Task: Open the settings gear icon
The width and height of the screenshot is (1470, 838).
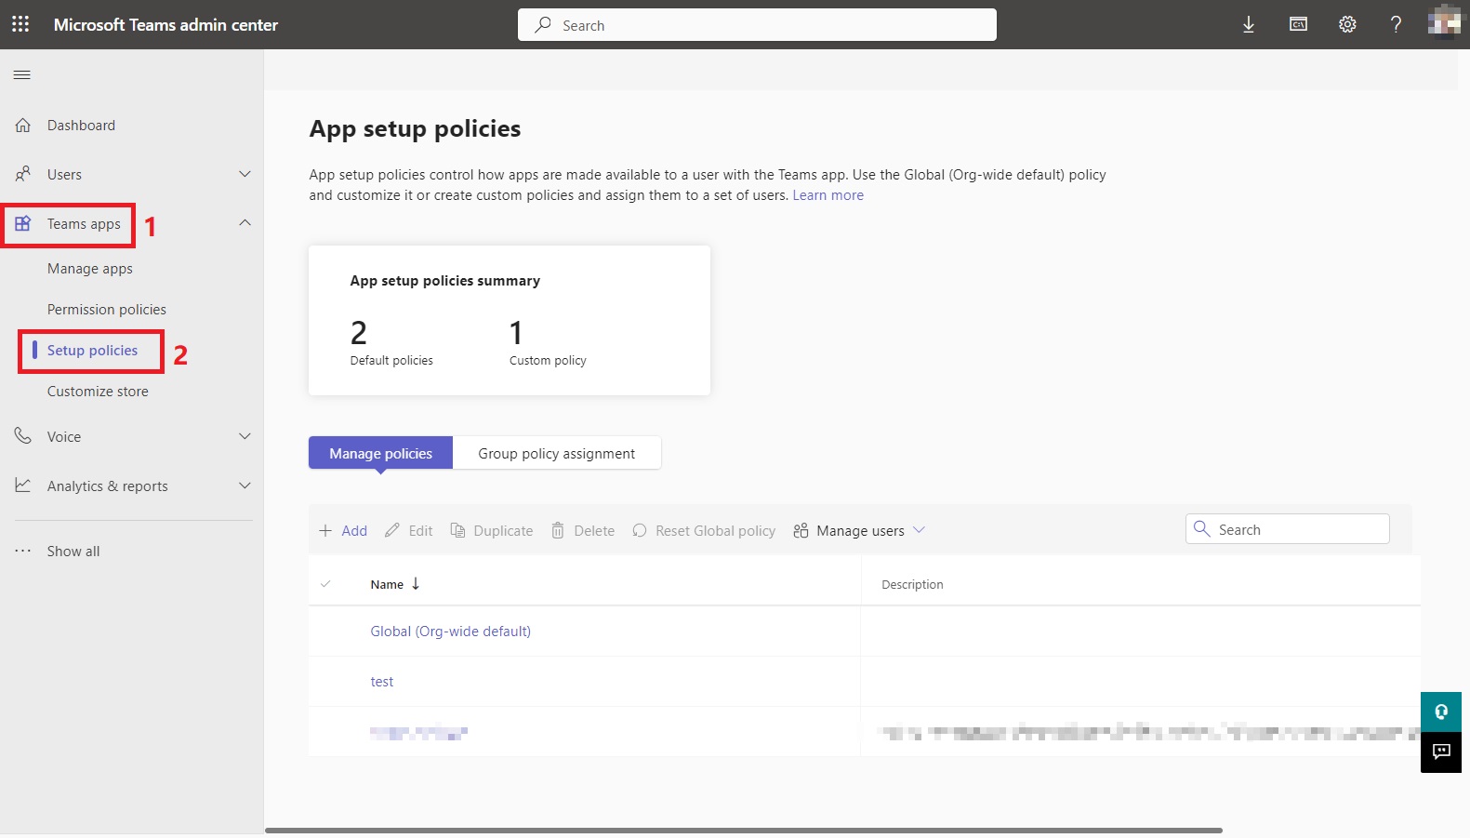Action: (x=1347, y=24)
